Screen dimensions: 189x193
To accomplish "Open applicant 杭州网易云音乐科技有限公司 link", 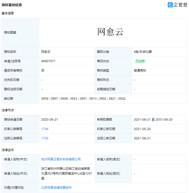I will click(61, 159).
